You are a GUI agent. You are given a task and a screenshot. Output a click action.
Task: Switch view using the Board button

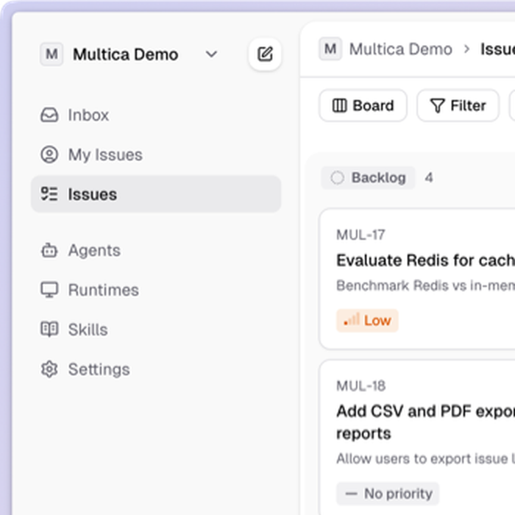tap(363, 105)
